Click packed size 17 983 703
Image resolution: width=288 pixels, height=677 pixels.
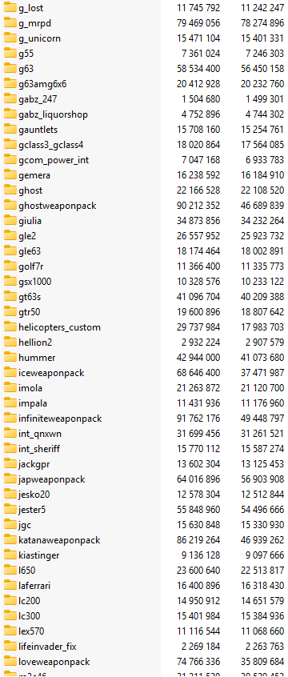point(262,326)
